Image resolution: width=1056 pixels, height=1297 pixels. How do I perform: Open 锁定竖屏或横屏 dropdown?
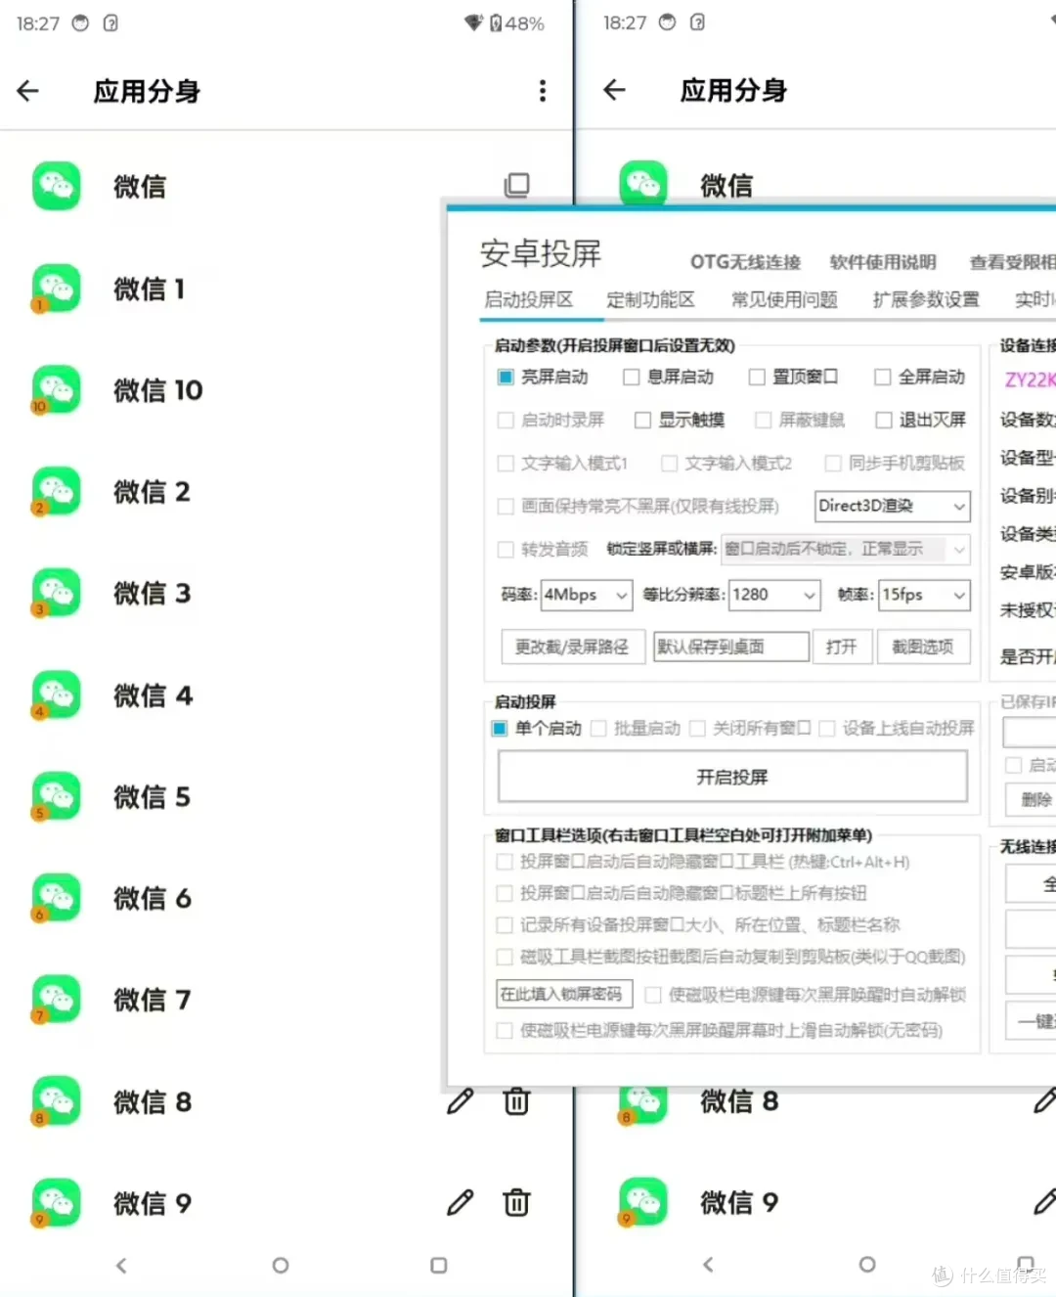coord(846,549)
